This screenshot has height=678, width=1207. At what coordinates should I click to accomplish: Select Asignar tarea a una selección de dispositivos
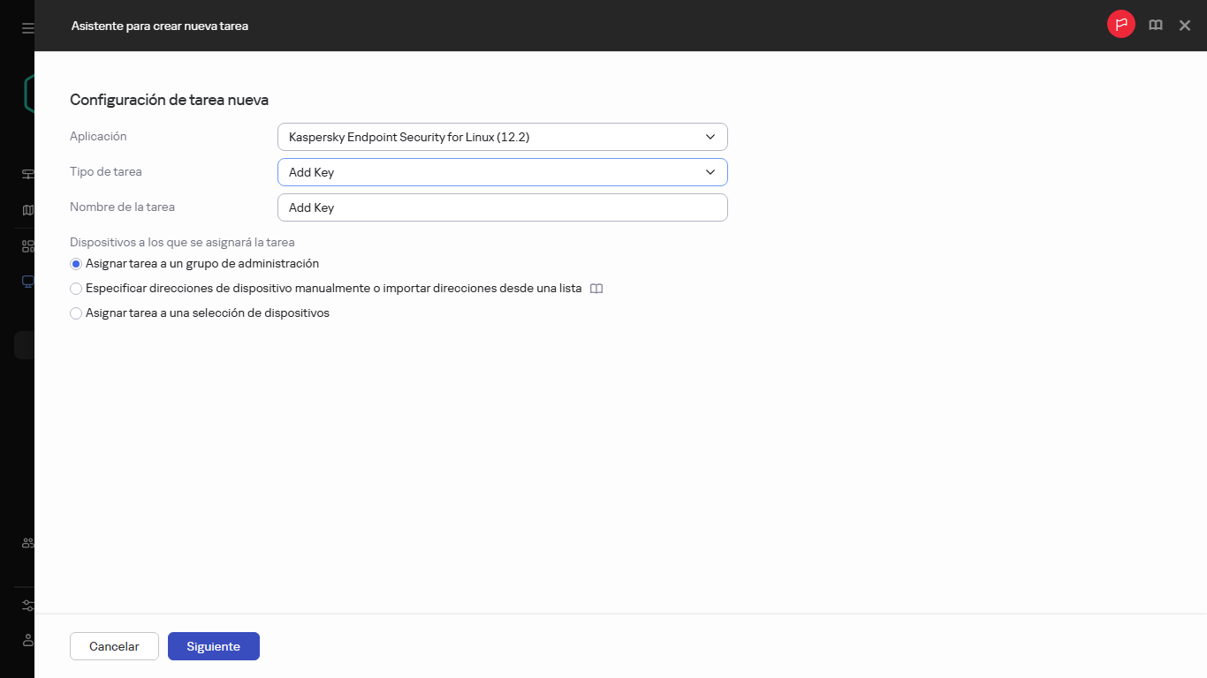tap(76, 313)
